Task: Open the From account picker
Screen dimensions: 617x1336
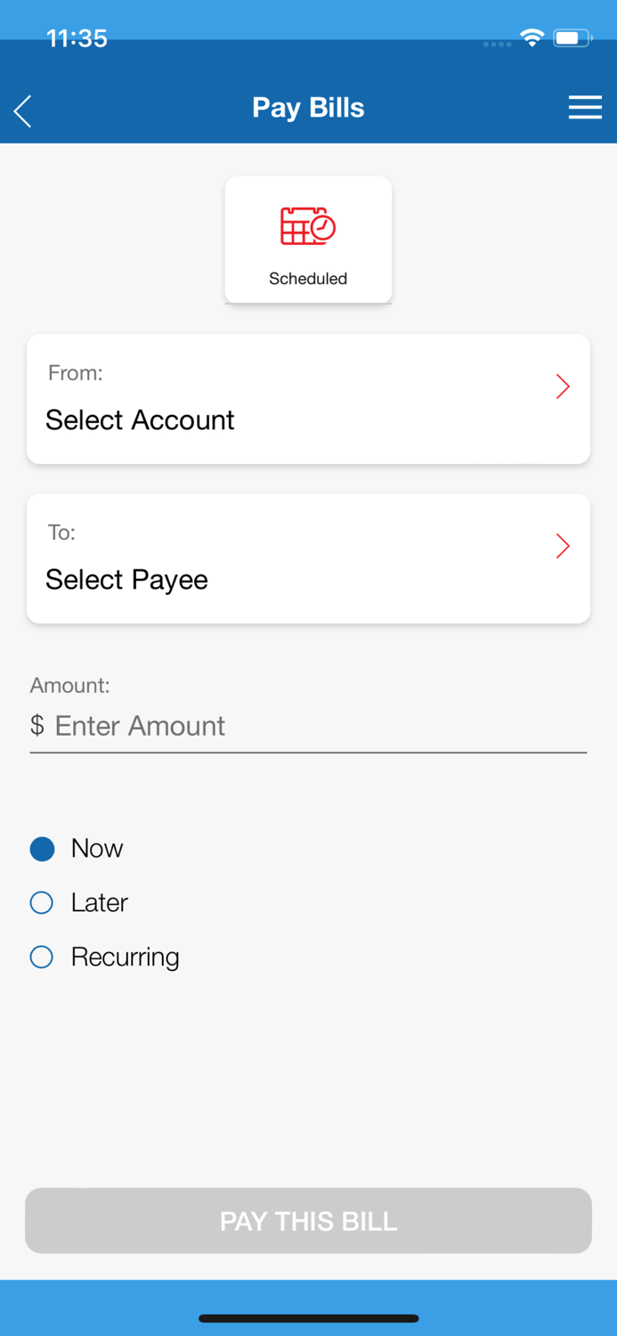Action: pyautogui.click(x=308, y=398)
